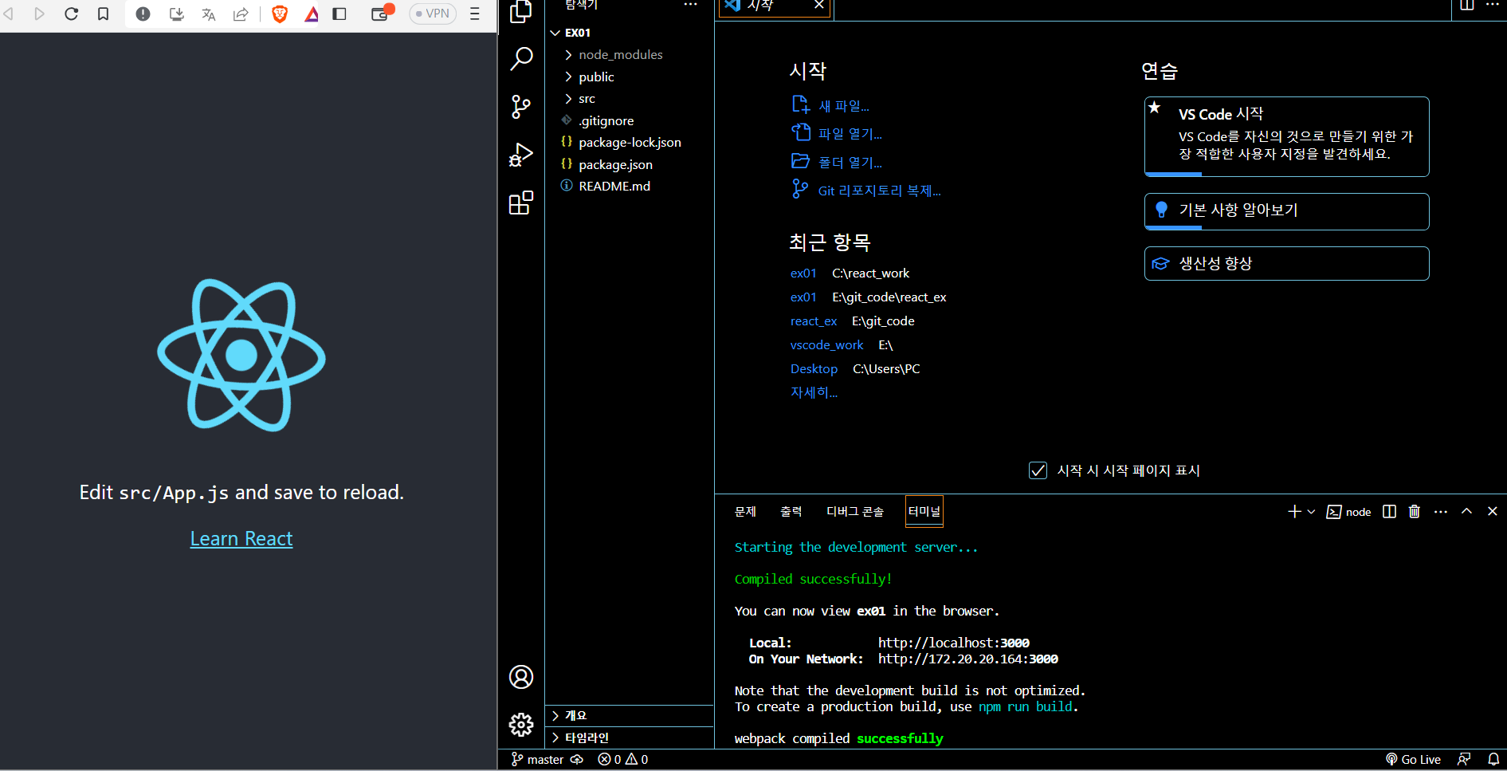The image size is (1507, 771).
Task: Open the 생산성 향상 walkthrough
Action: 1286,263
